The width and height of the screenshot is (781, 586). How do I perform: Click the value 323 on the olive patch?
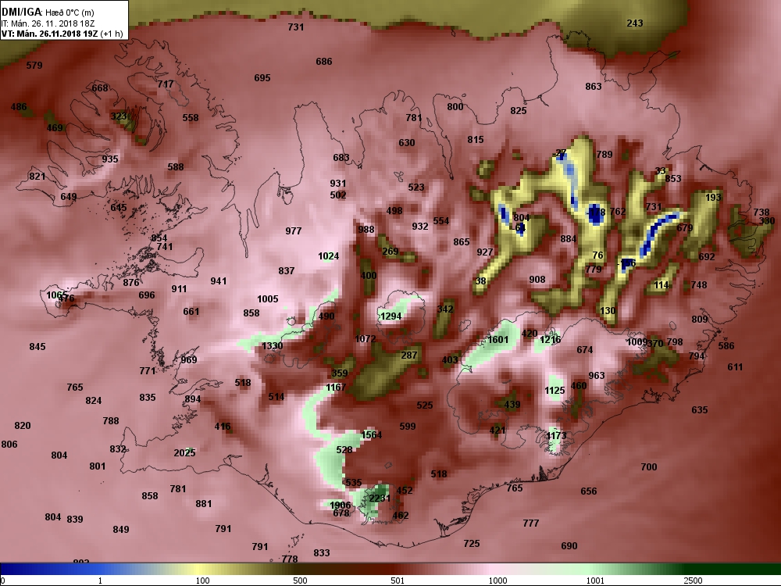(x=119, y=116)
